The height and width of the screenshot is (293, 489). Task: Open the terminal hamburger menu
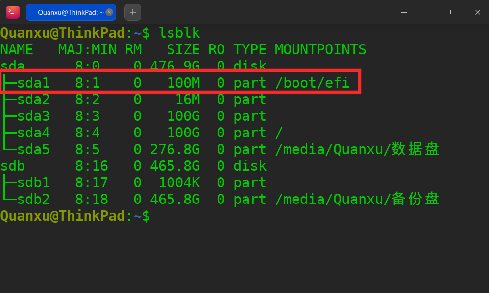coord(404,12)
